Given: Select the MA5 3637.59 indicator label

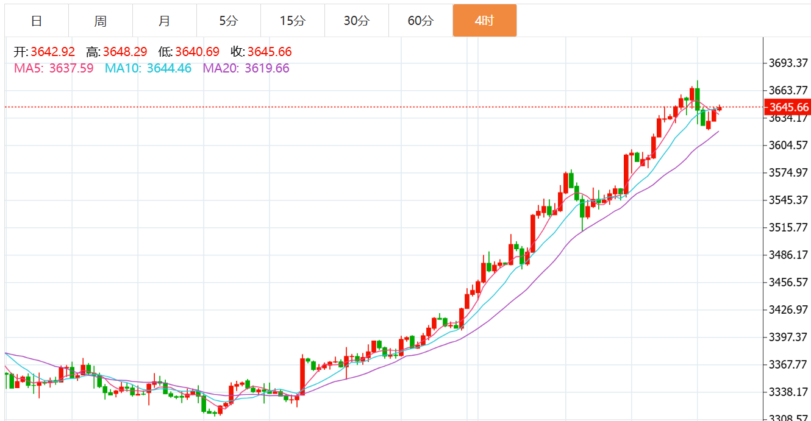Looking at the screenshot, I should [x=54, y=68].
